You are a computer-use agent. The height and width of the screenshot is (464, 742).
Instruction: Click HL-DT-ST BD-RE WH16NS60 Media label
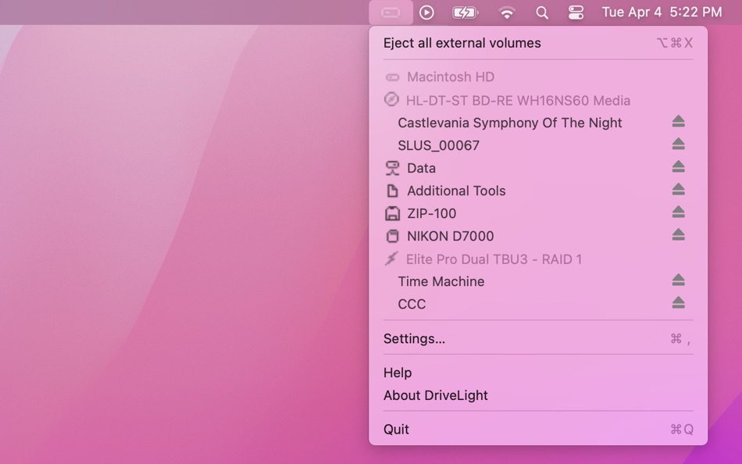(518, 101)
